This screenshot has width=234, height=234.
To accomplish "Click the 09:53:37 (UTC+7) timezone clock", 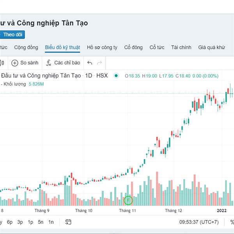I will 199,222.
